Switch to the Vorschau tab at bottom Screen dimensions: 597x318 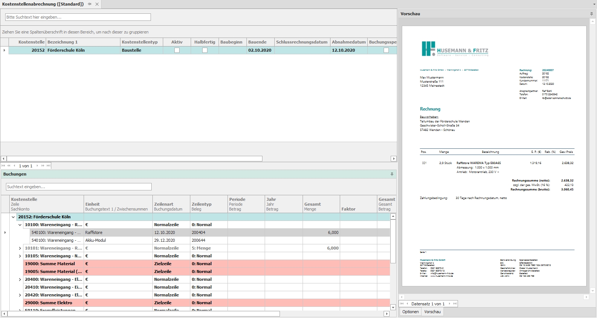click(432, 312)
